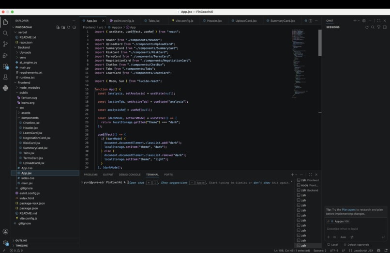Open Copilot status icon in status bar
The image size is (390, 253).
point(378,251)
